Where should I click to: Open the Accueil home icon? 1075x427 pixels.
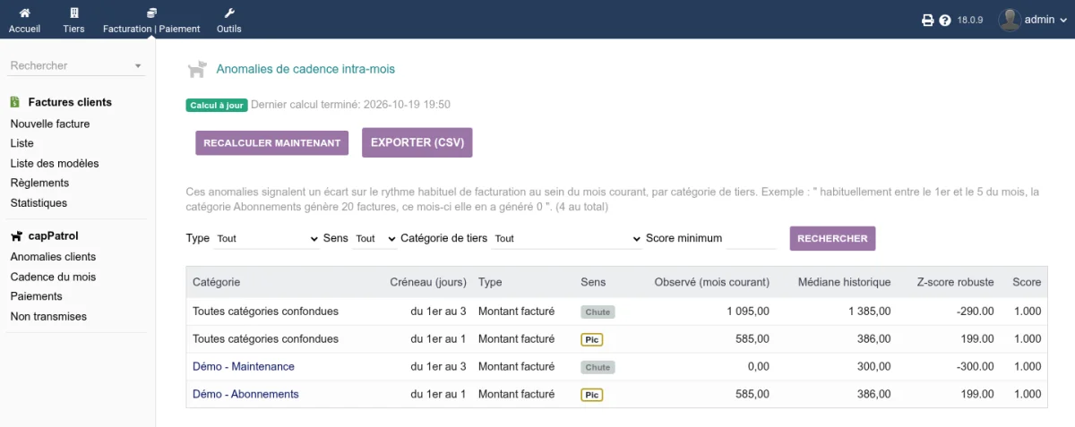tap(24, 13)
